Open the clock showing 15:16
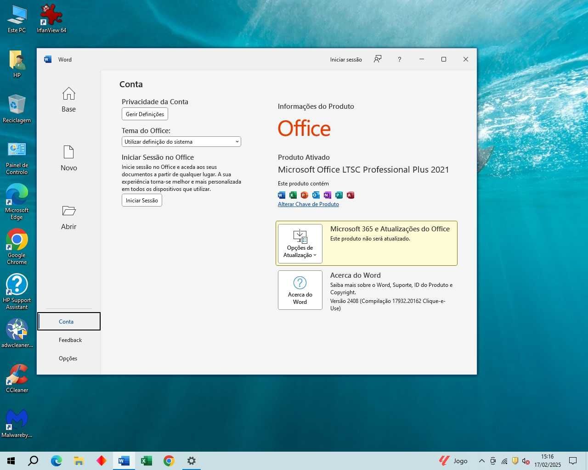Viewport: 588px width, 470px height. (547, 461)
